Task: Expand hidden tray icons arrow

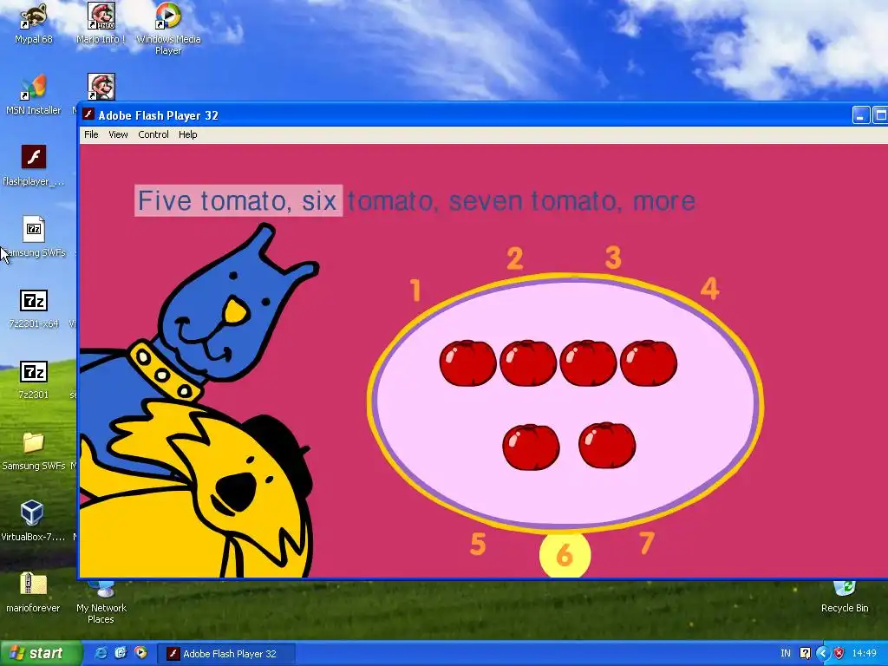Action: (822, 654)
